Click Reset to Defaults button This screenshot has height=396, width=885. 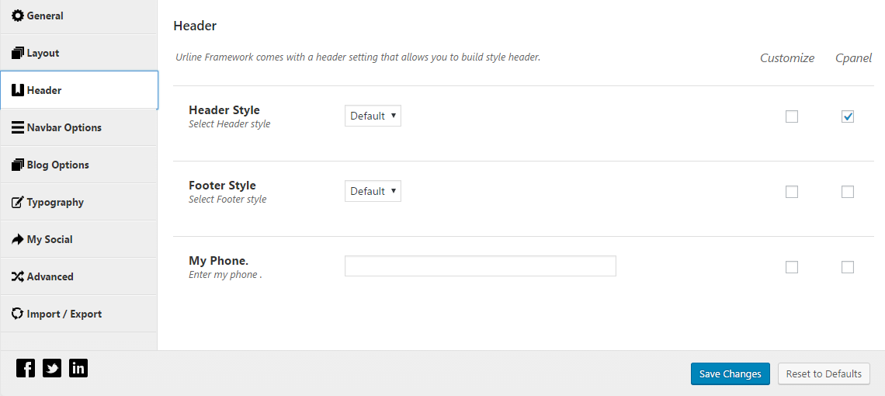point(824,374)
